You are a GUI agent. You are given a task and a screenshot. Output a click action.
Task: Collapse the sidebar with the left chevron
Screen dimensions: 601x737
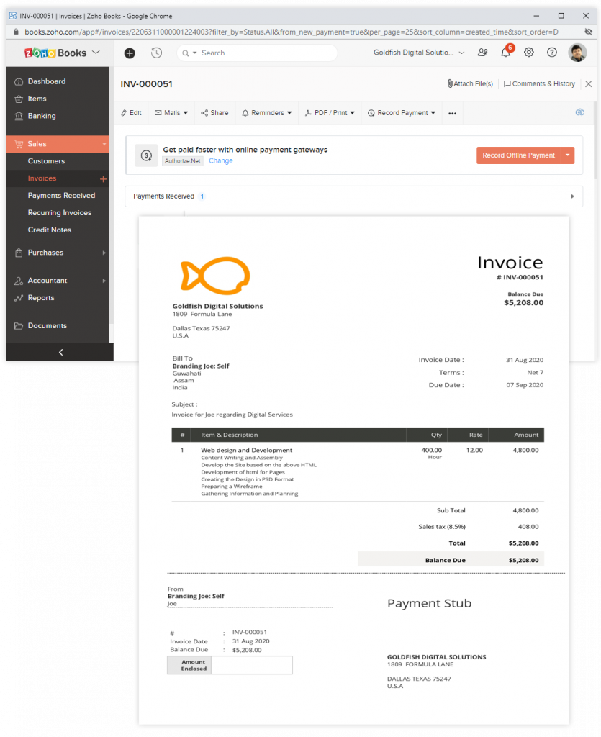click(x=60, y=352)
